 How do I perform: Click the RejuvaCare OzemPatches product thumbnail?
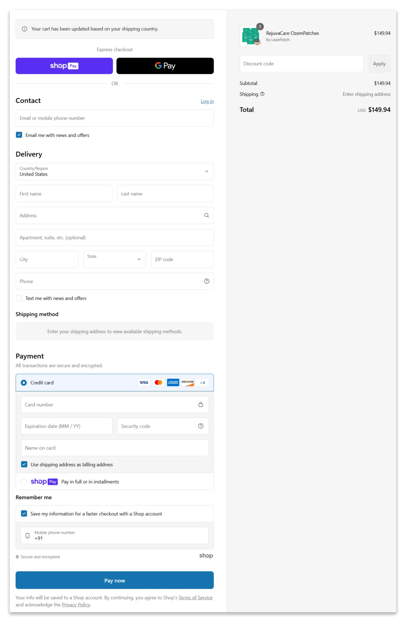point(250,36)
